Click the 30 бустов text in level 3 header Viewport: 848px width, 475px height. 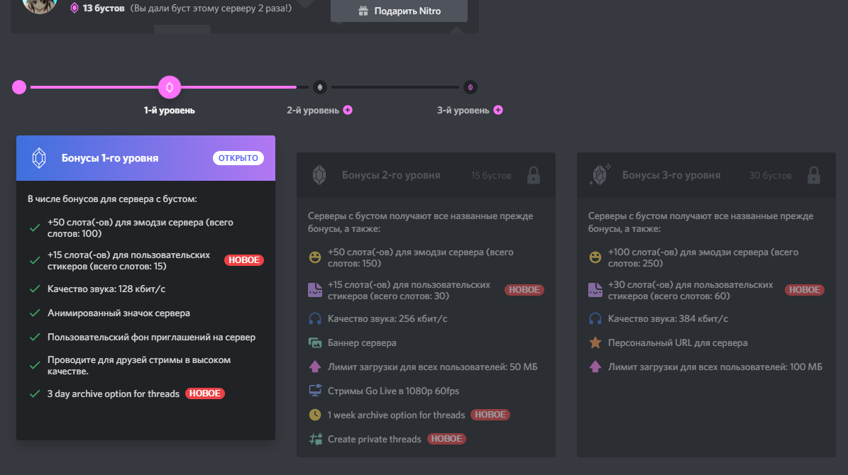click(770, 176)
